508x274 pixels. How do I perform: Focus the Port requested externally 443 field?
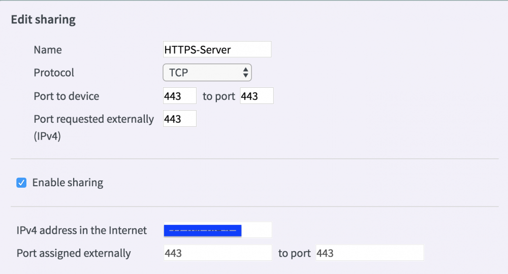pyautogui.click(x=179, y=119)
